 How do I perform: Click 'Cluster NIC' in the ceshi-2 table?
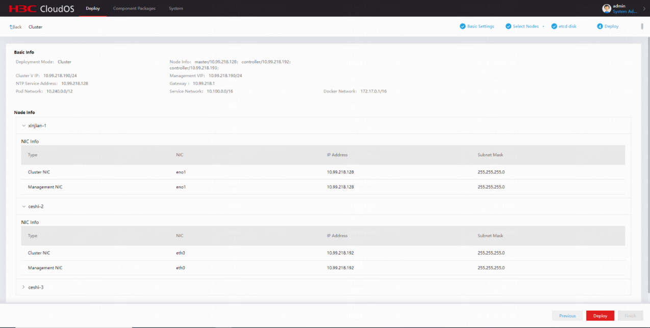click(39, 253)
